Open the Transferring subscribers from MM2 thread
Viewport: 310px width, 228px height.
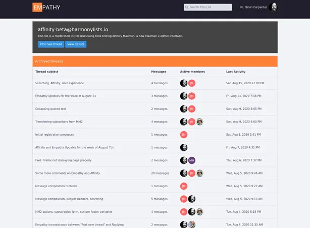[x=59, y=122]
